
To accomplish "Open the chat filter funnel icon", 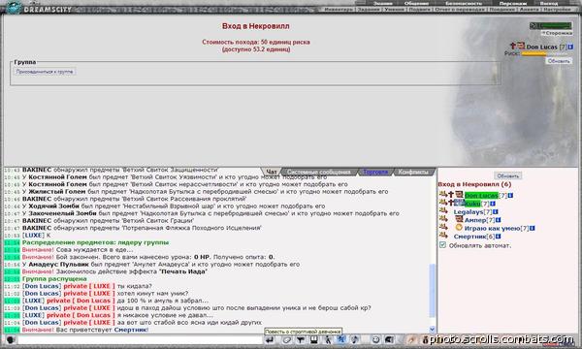I will point(301,339).
